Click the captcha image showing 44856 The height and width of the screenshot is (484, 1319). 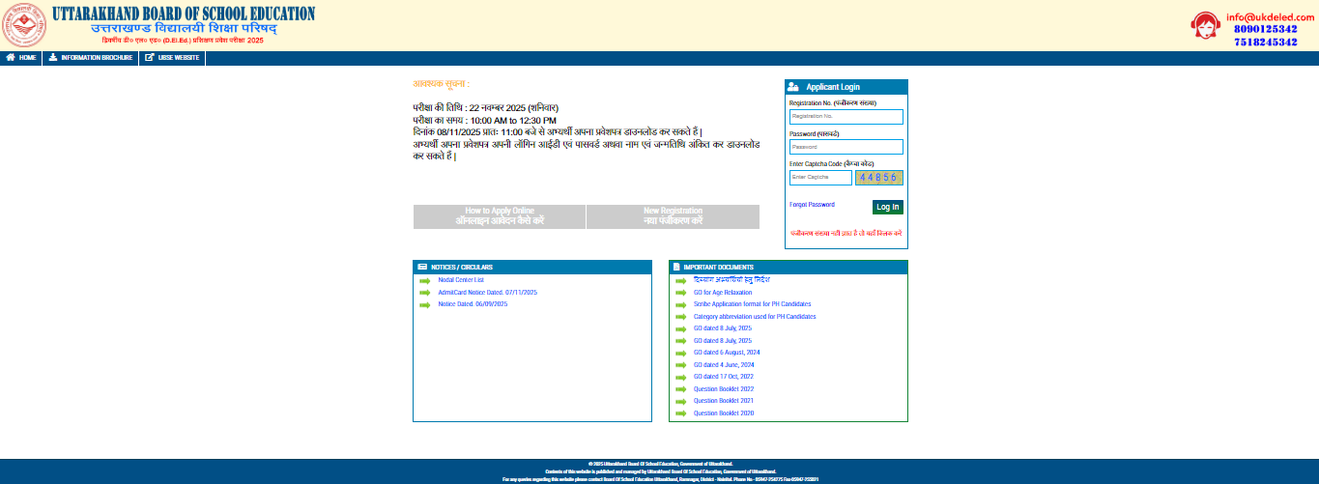879,178
